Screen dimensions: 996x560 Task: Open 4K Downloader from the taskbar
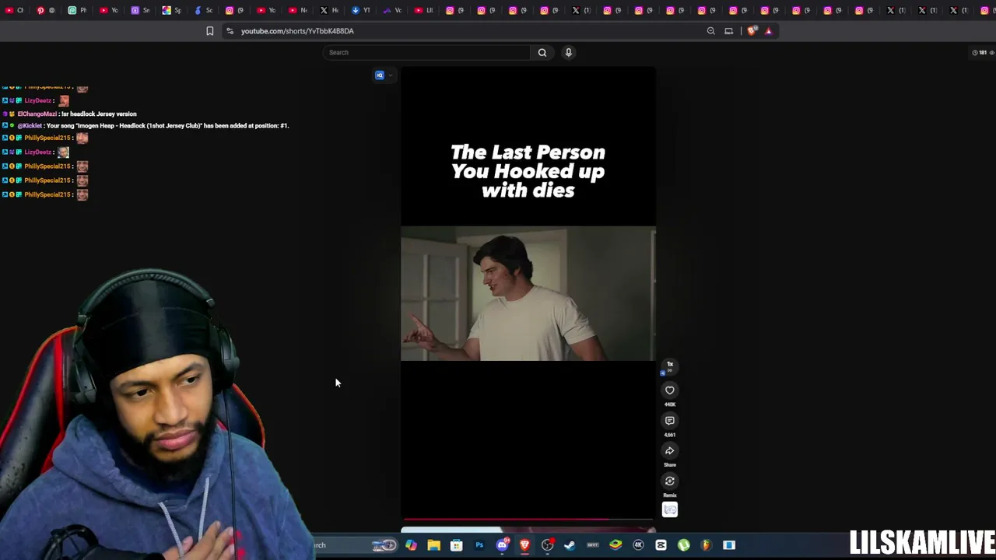(638, 545)
